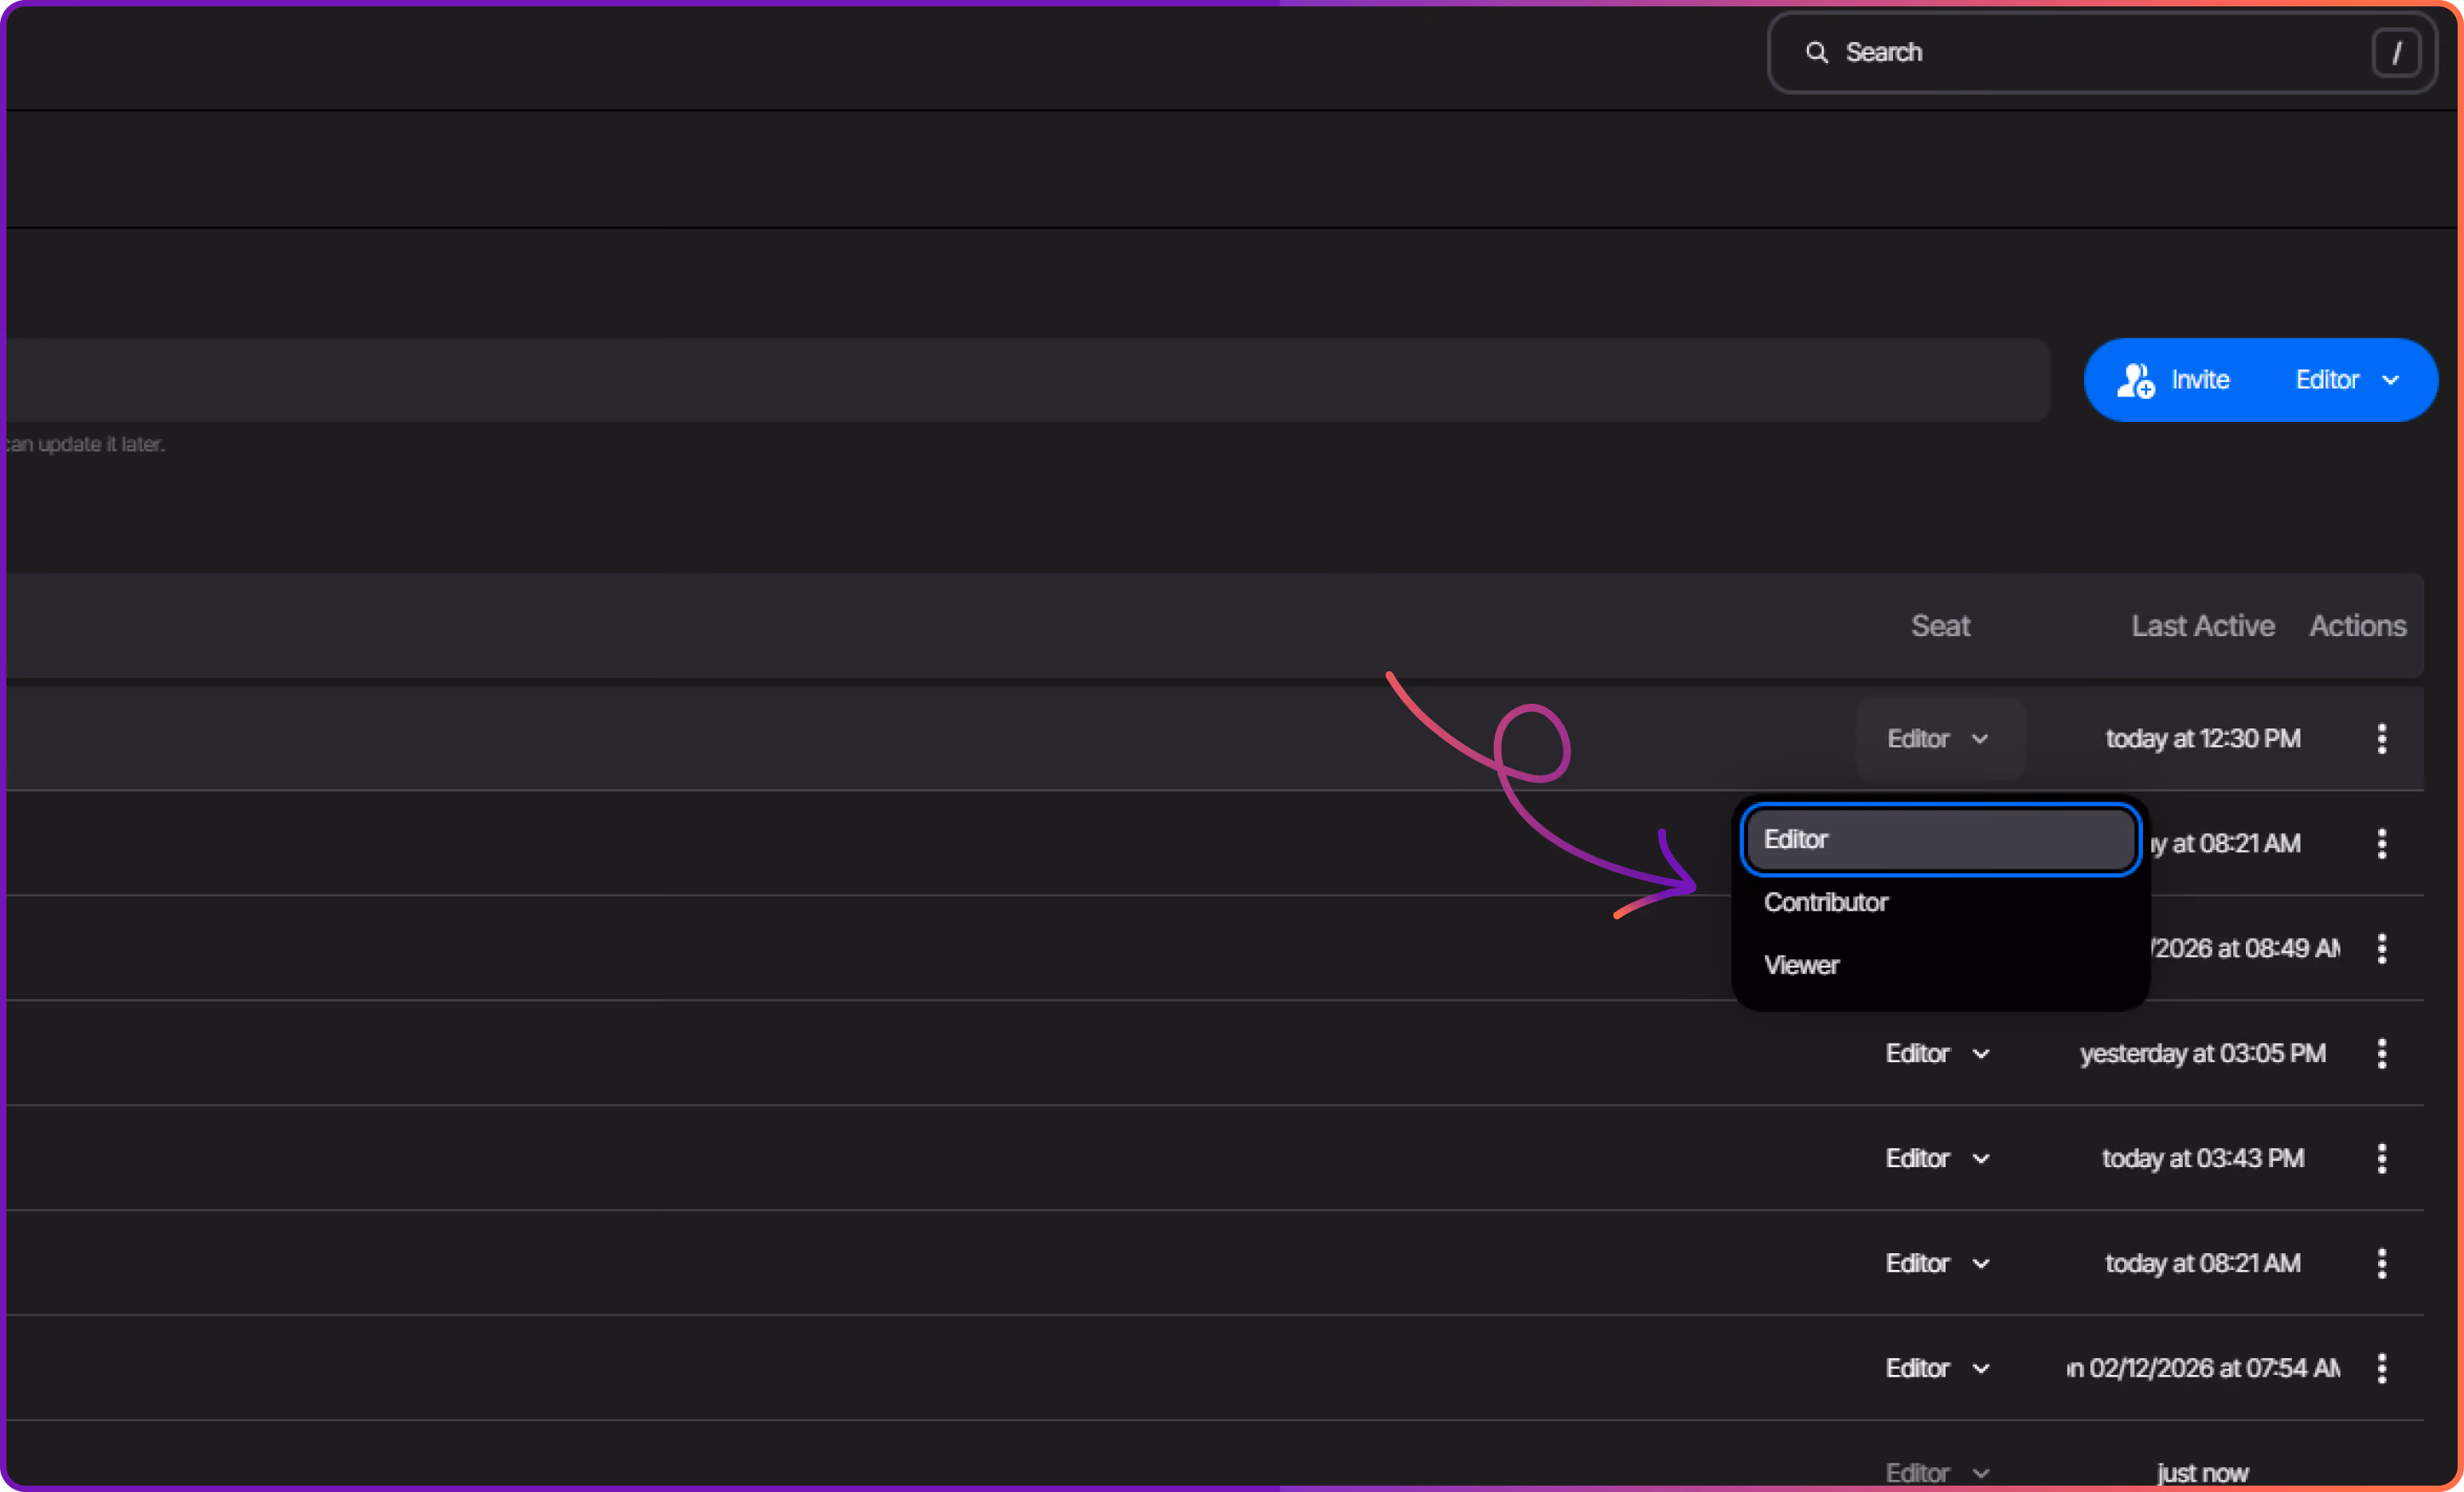Open Editor seat dropdown for 02/12/2026 row
This screenshot has width=2464, height=1492.
click(1938, 1369)
